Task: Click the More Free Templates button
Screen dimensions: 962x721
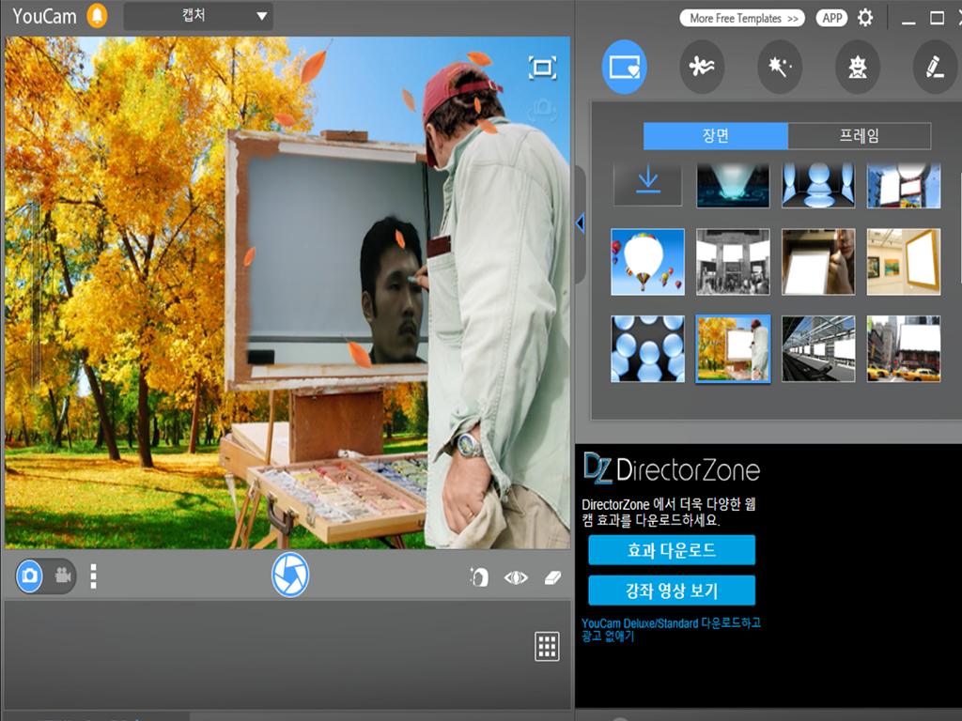Action: 742,19
